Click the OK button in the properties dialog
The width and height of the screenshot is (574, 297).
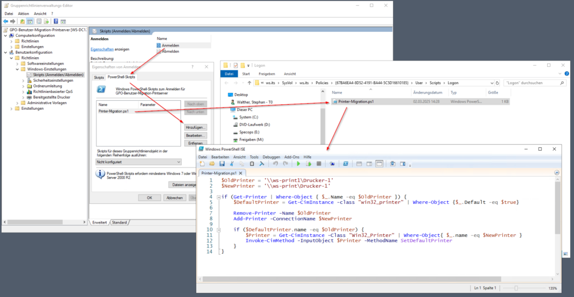pos(149,197)
